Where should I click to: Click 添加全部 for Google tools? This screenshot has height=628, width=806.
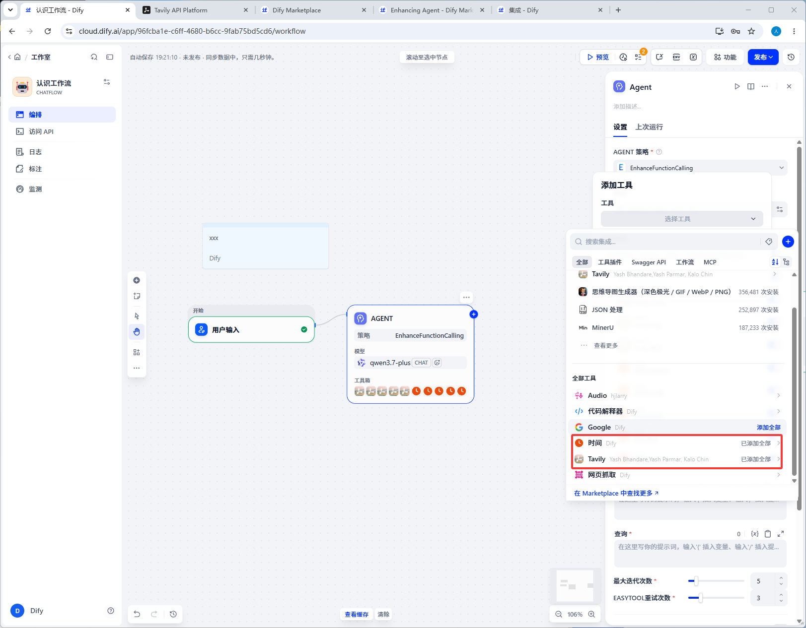769,427
